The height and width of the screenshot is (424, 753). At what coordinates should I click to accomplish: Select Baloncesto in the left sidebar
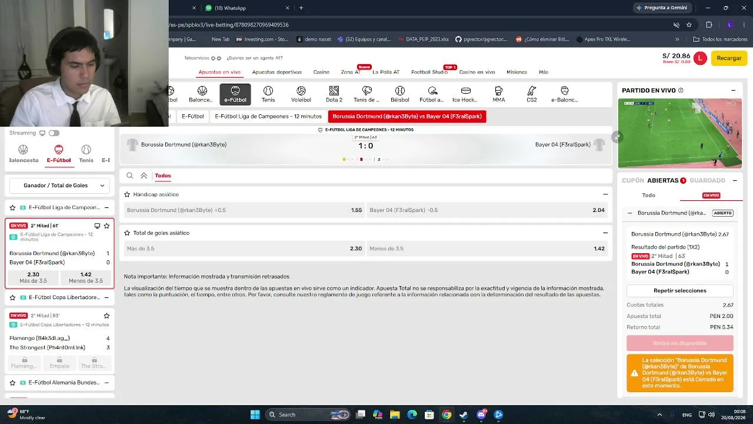[24, 154]
